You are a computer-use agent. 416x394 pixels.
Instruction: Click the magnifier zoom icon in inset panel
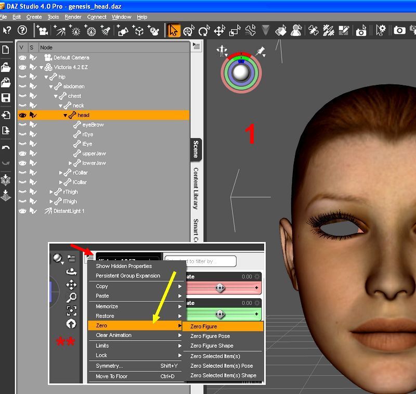71,298
